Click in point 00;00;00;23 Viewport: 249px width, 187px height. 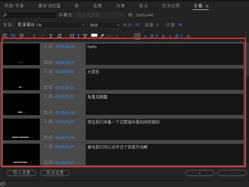point(65,97)
